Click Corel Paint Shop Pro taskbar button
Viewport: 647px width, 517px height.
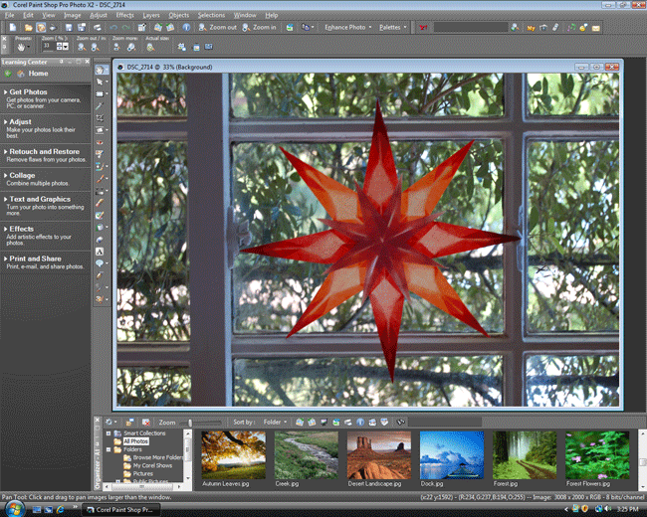click(119, 510)
